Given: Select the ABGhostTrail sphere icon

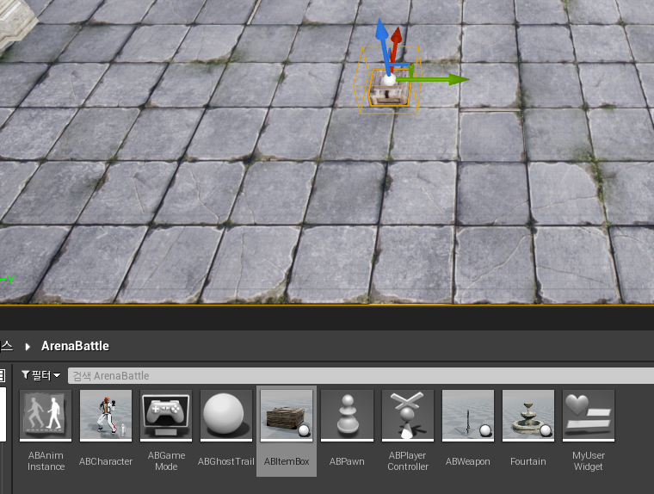Looking at the screenshot, I should click(226, 415).
